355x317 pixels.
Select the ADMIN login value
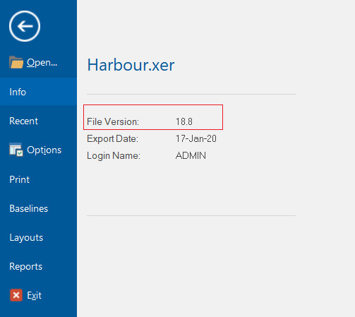coord(191,155)
